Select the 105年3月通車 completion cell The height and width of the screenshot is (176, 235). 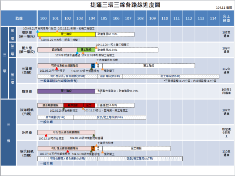pyautogui.click(x=226, y=91)
